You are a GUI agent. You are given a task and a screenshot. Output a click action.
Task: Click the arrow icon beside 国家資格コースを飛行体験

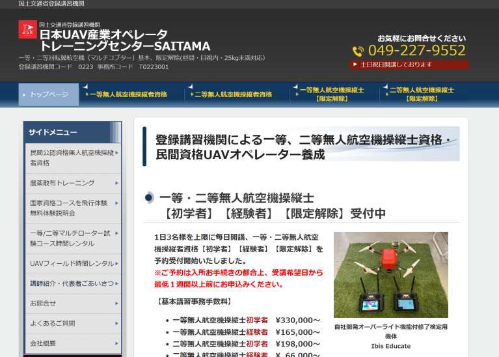pyautogui.click(x=117, y=203)
